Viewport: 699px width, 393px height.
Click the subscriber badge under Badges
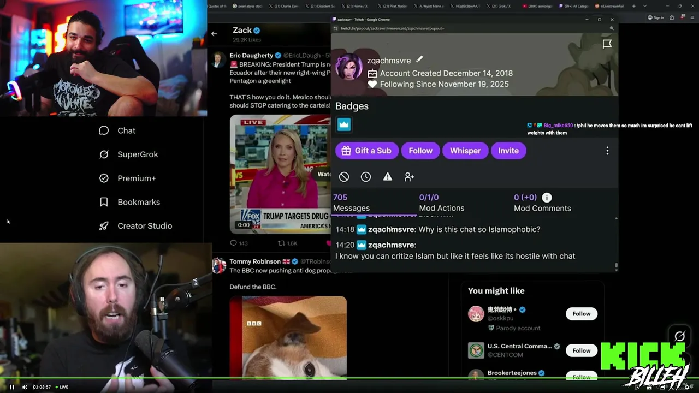pos(343,124)
